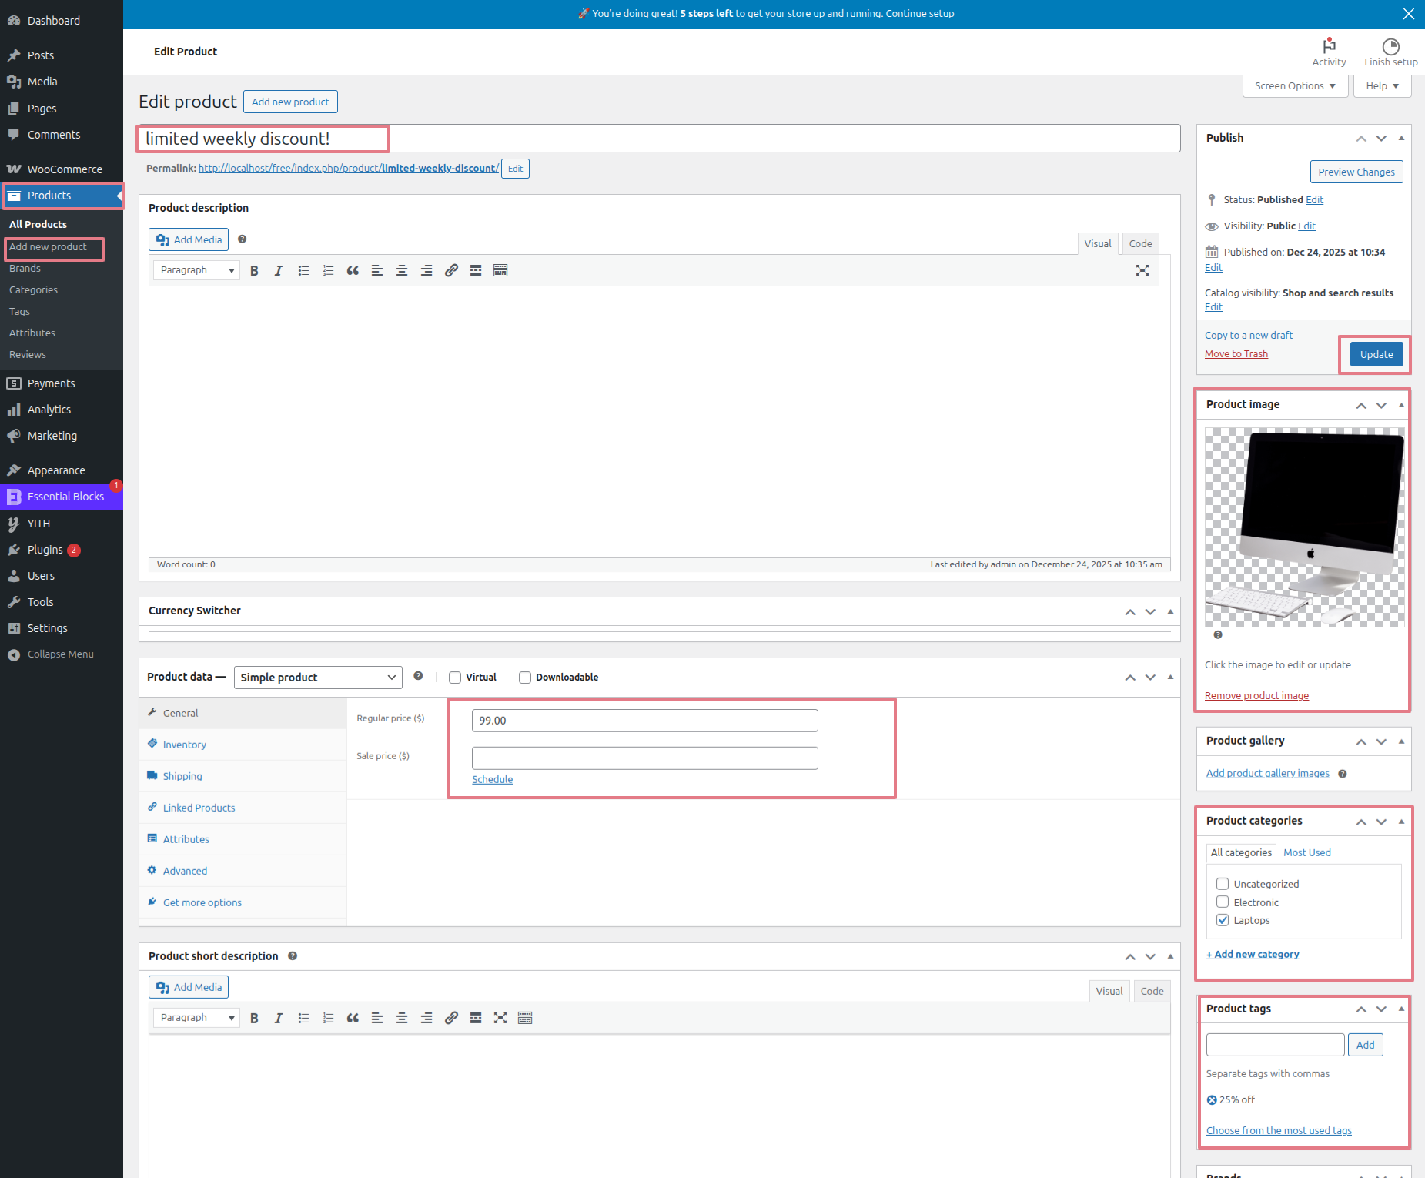The height and width of the screenshot is (1178, 1425).
Task: Click the Move to Trash link
Action: coord(1236,354)
